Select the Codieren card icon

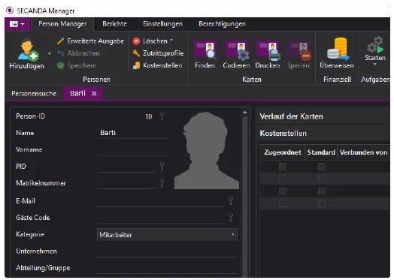(x=236, y=50)
